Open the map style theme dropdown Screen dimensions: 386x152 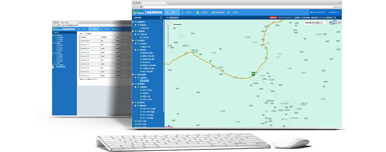tap(318, 23)
